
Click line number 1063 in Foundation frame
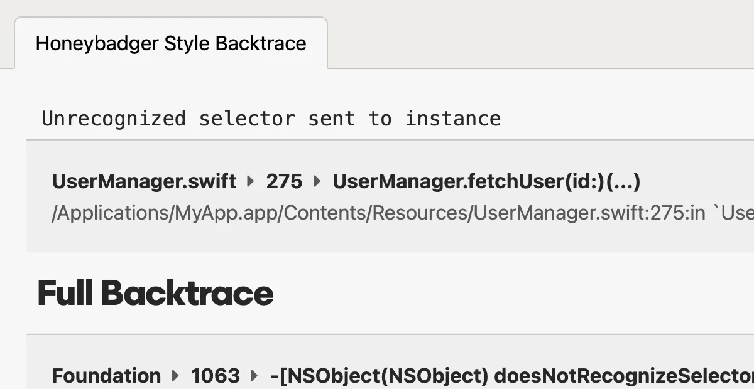coord(215,375)
